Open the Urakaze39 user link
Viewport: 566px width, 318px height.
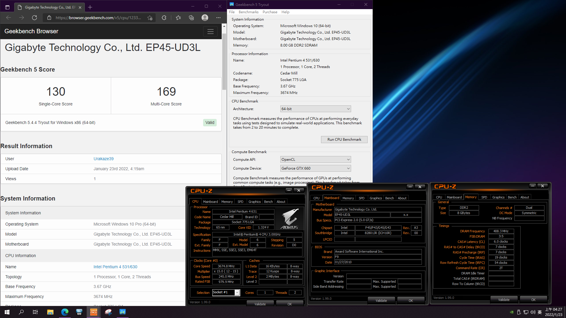pos(103,159)
